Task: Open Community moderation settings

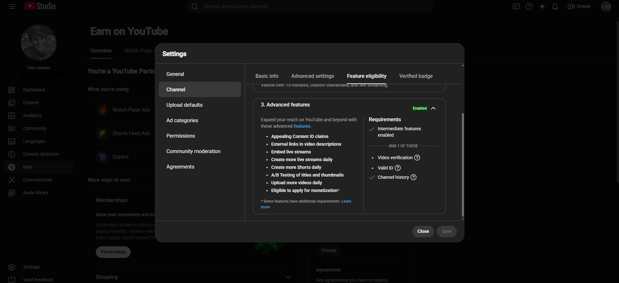Action: [x=200, y=151]
